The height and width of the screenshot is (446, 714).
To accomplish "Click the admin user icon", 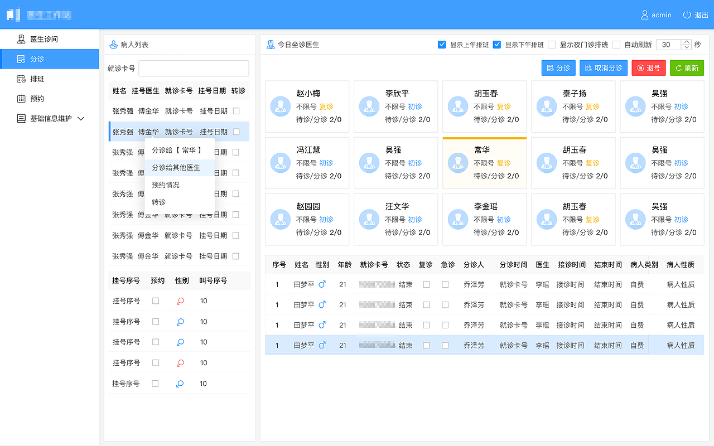I will click(645, 15).
